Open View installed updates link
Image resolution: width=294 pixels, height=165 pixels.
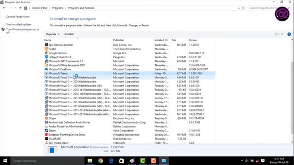(x=19, y=24)
